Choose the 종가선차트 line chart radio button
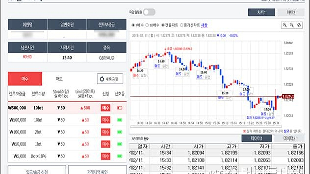The image size is (310, 174). 190,25
